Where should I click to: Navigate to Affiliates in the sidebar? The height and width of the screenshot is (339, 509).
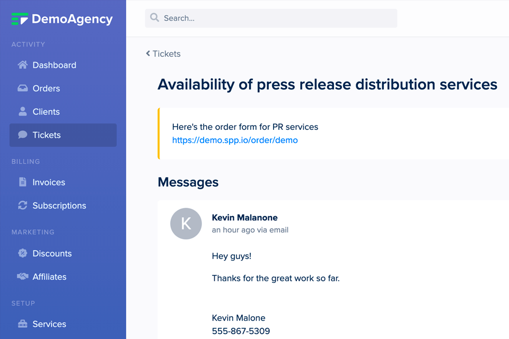click(x=49, y=276)
